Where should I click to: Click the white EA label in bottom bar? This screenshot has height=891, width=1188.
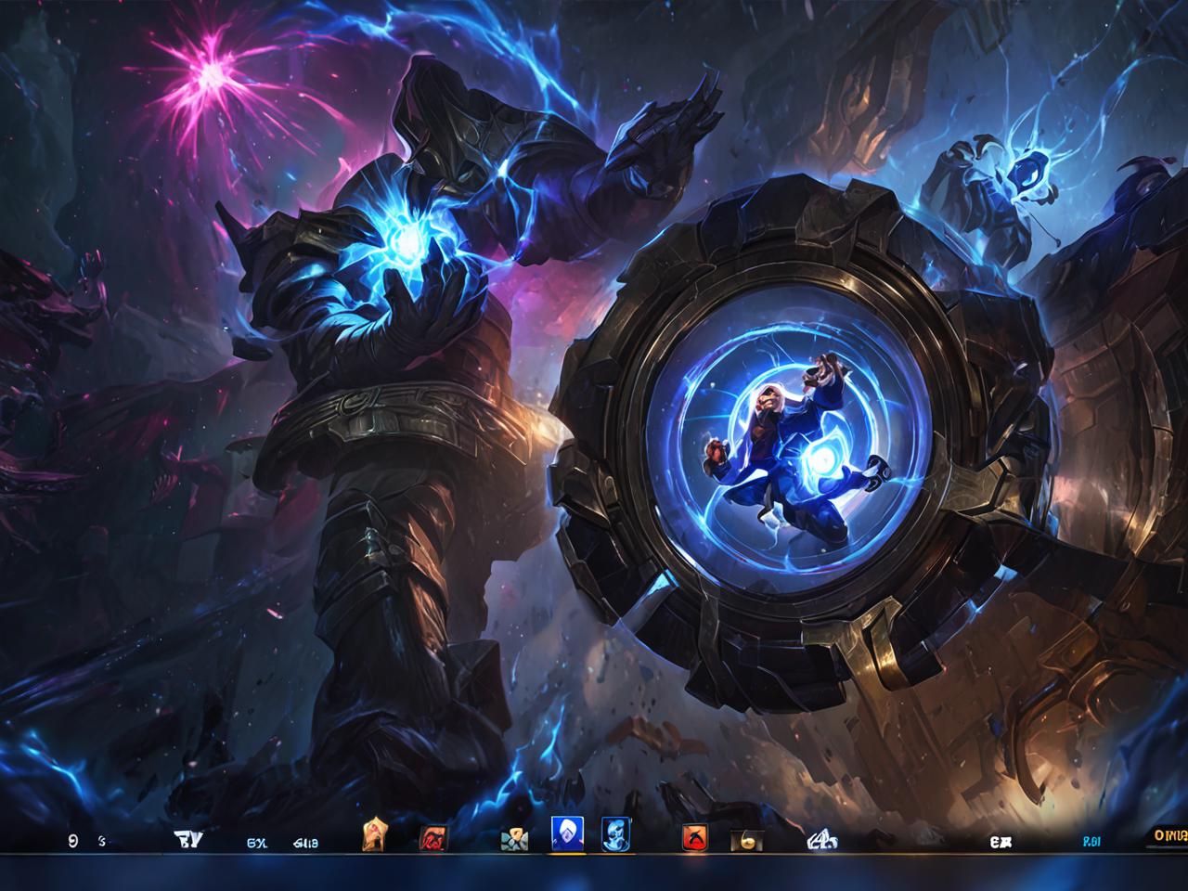1001,843
